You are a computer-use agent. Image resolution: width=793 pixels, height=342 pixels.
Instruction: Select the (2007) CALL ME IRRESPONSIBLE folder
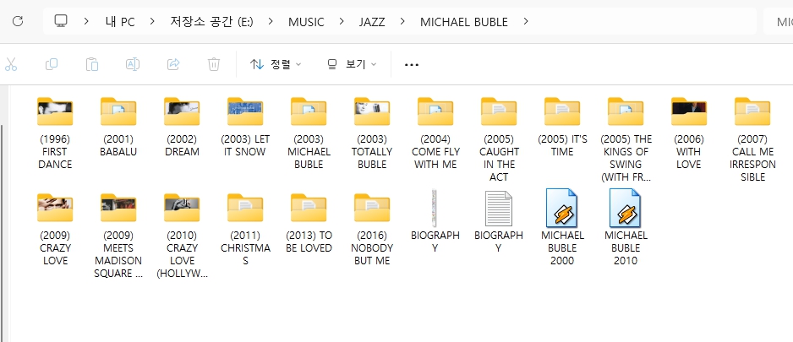752,140
